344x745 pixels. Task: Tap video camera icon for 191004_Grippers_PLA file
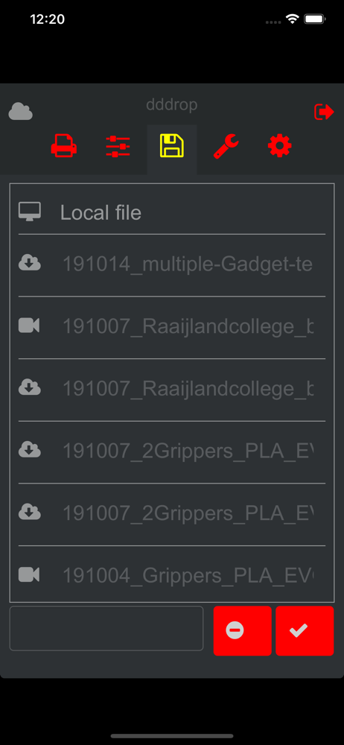pos(29,575)
